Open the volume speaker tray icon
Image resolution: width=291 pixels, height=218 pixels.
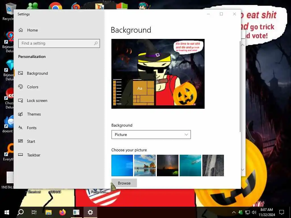(x=254, y=212)
